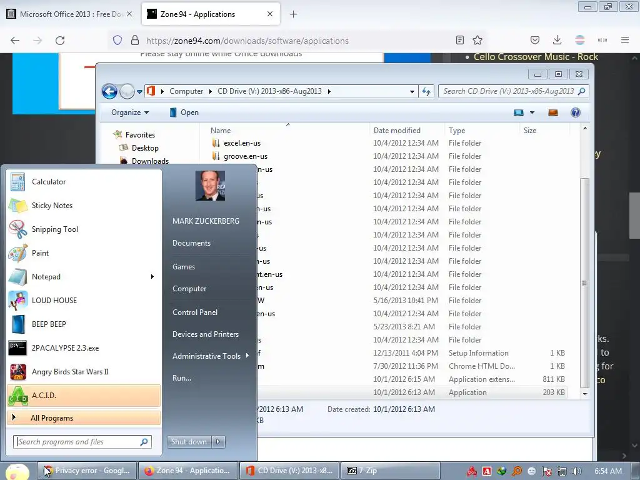
Task: Toggle the preview pane
Action: (553, 112)
